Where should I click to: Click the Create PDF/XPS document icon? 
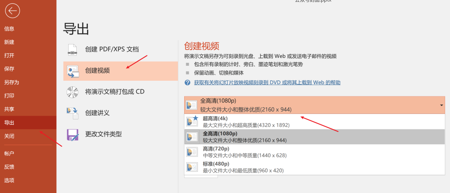pyautogui.click(x=72, y=49)
